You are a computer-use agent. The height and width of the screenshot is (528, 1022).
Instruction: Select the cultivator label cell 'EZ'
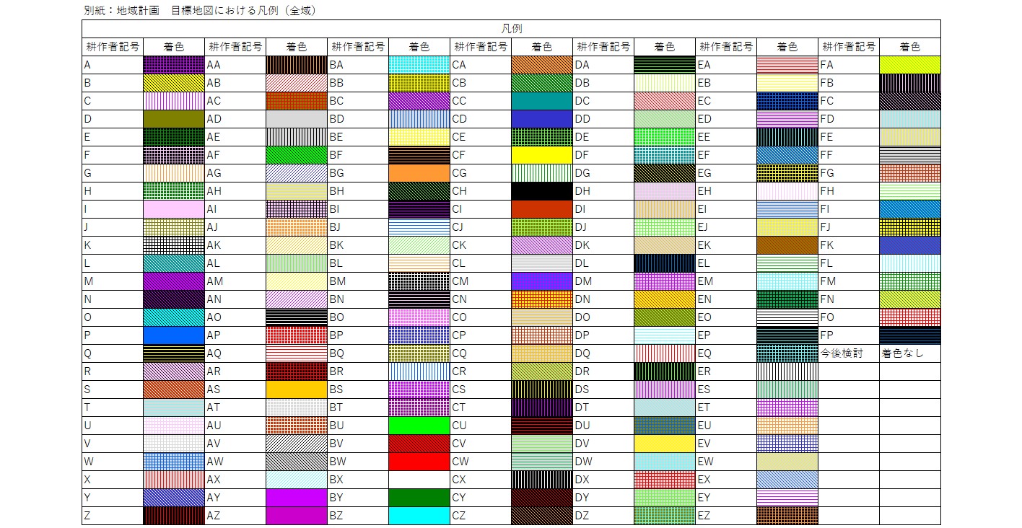pos(726,516)
